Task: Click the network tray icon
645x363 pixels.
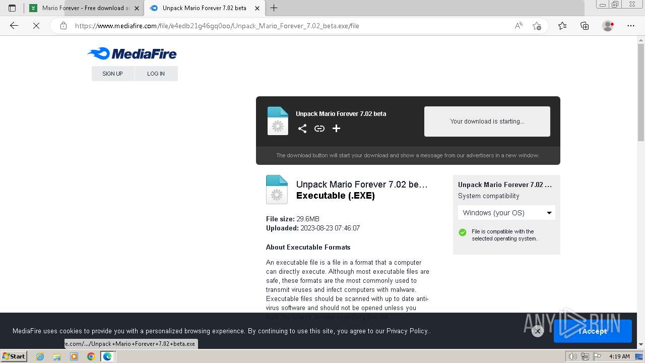Action: click(x=585, y=356)
